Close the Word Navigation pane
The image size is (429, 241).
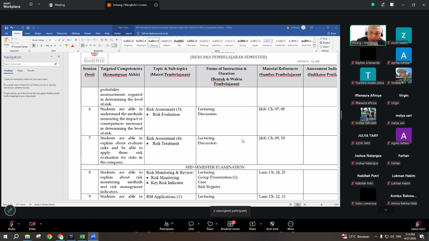coord(58,56)
